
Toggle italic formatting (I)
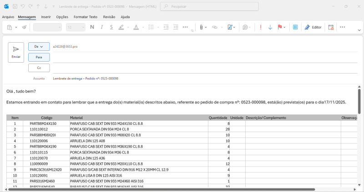[x=101, y=27]
